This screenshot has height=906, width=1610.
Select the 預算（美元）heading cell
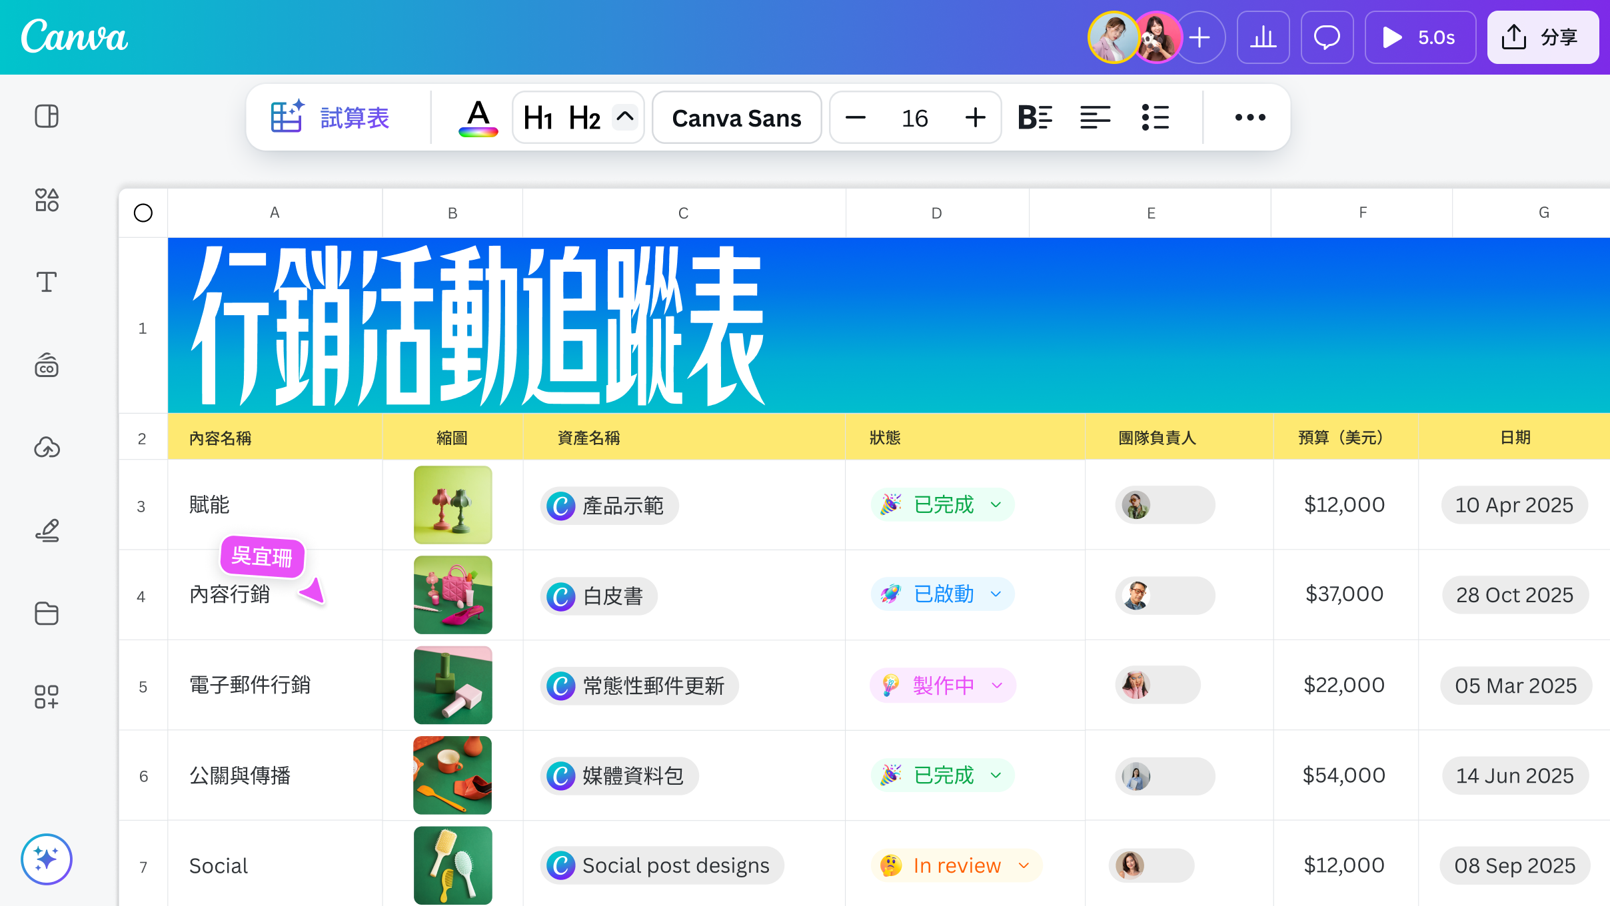pyautogui.click(x=1345, y=438)
